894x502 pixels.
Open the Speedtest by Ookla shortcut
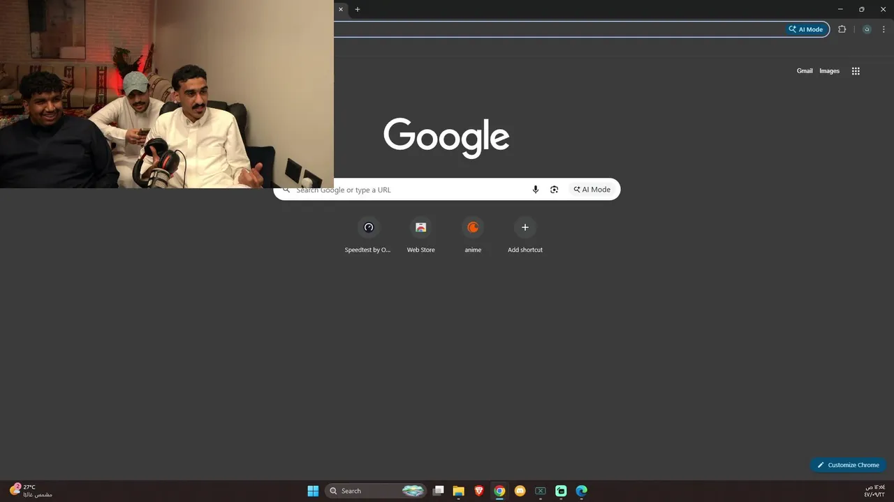point(368,235)
